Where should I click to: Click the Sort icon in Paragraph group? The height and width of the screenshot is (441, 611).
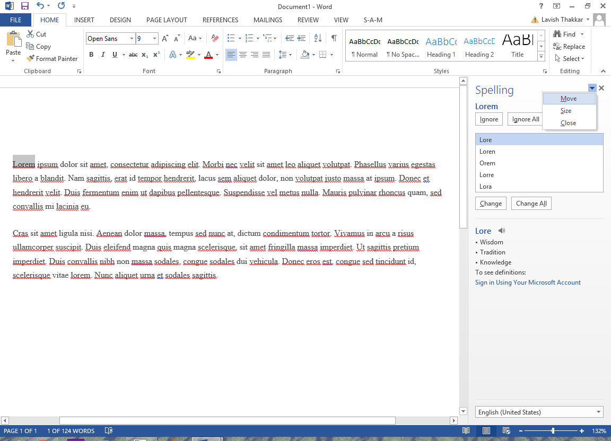[x=318, y=38]
